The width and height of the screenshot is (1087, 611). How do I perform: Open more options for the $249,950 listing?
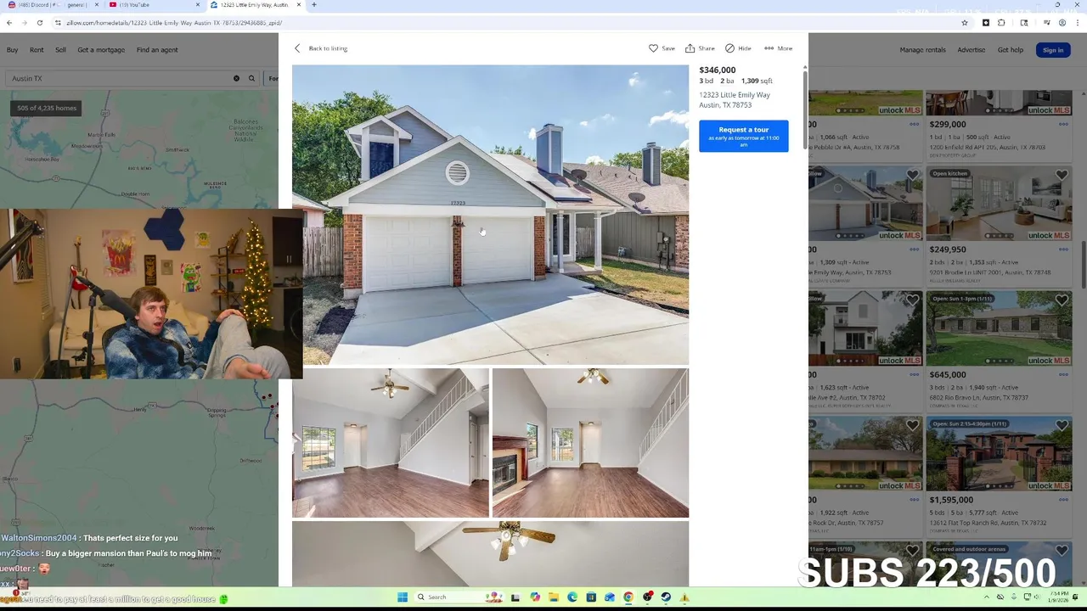pos(1063,249)
